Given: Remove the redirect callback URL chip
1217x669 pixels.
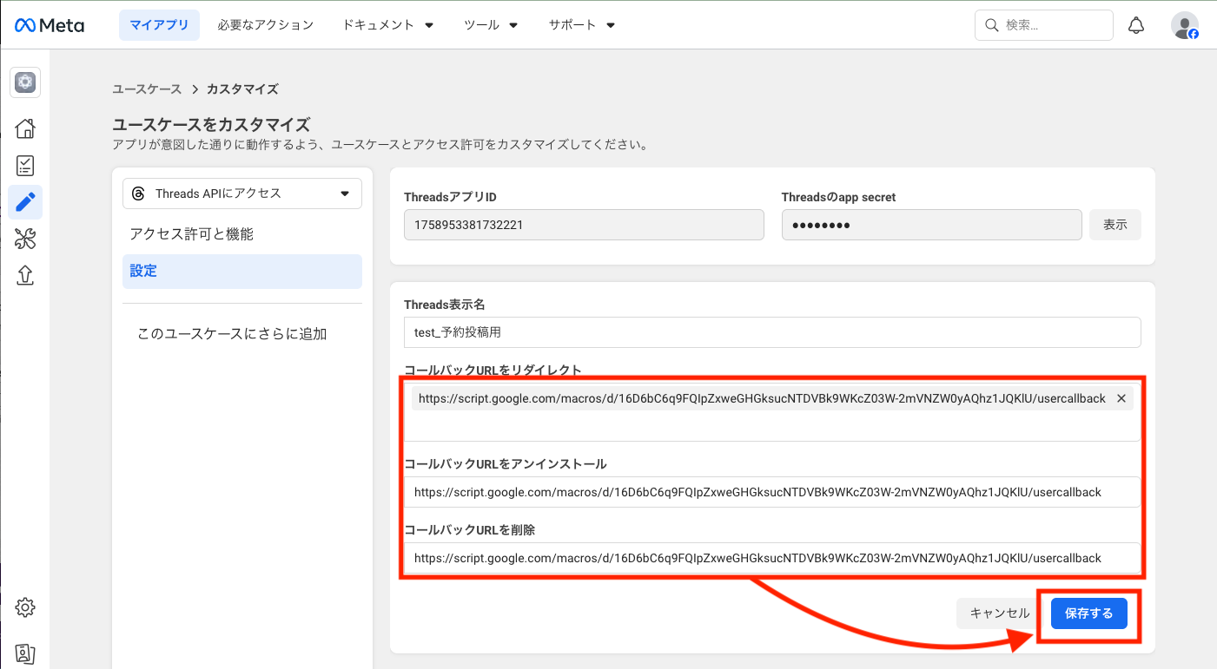Looking at the screenshot, I should 1121,398.
